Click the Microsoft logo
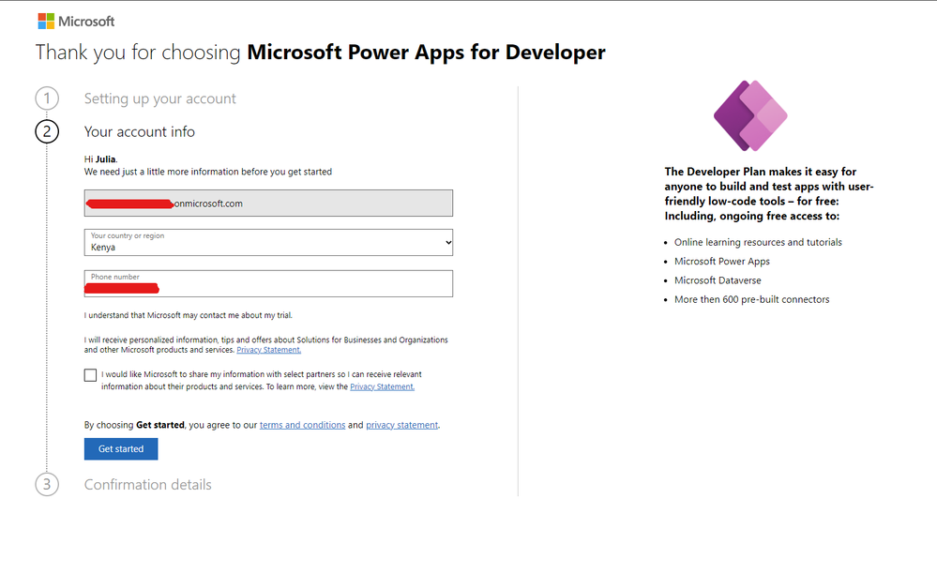Viewport: 937px width, 574px height. (76, 22)
